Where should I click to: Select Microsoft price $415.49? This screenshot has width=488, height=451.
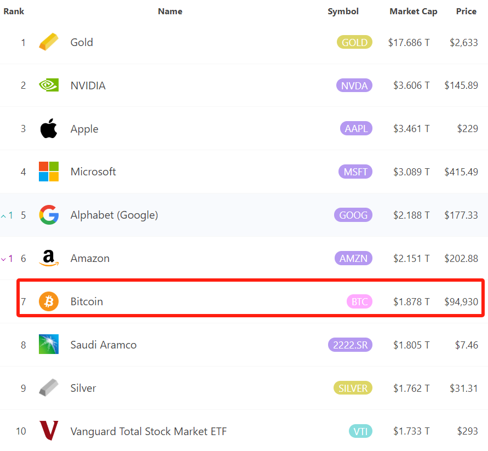pos(461,172)
